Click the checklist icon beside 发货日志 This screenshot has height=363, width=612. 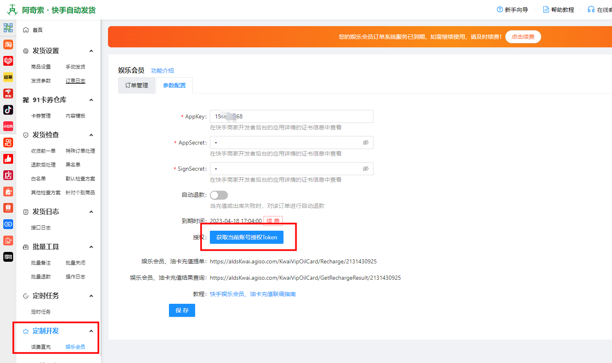[x=26, y=212]
